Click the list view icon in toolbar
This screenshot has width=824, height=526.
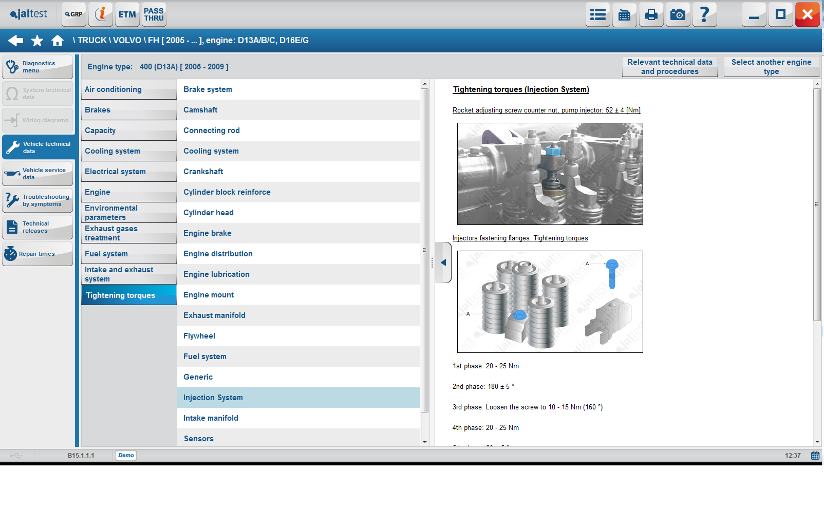[597, 14]
